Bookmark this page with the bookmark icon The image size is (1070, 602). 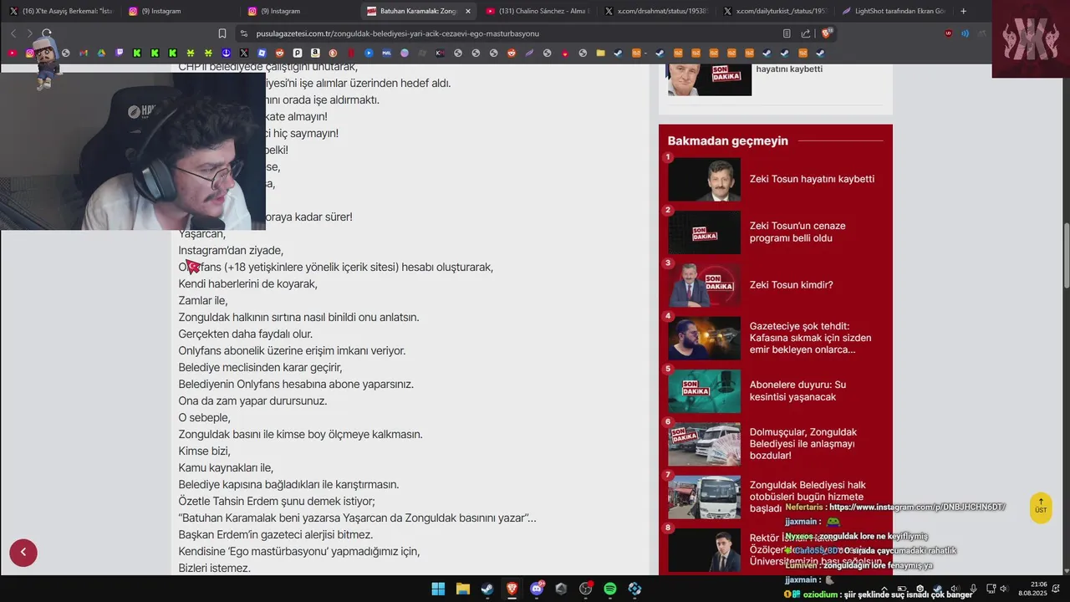222,33
